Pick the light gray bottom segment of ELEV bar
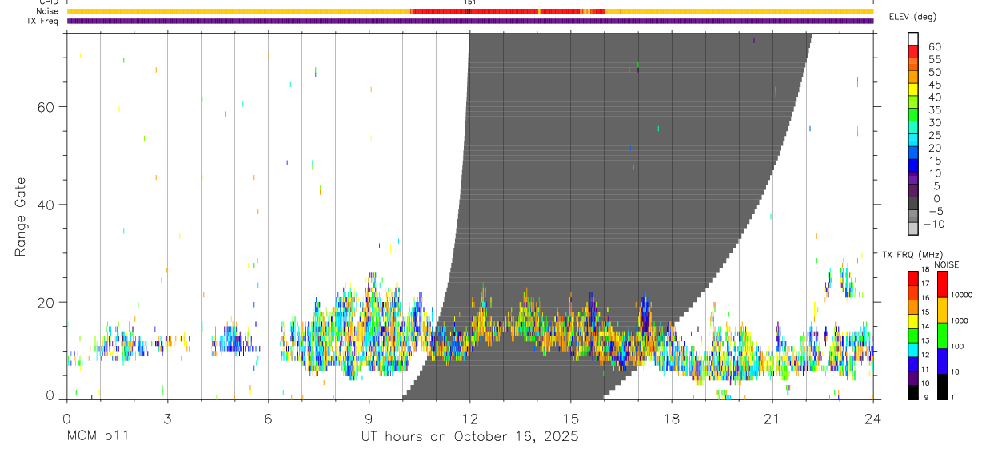 click(914, 228)
